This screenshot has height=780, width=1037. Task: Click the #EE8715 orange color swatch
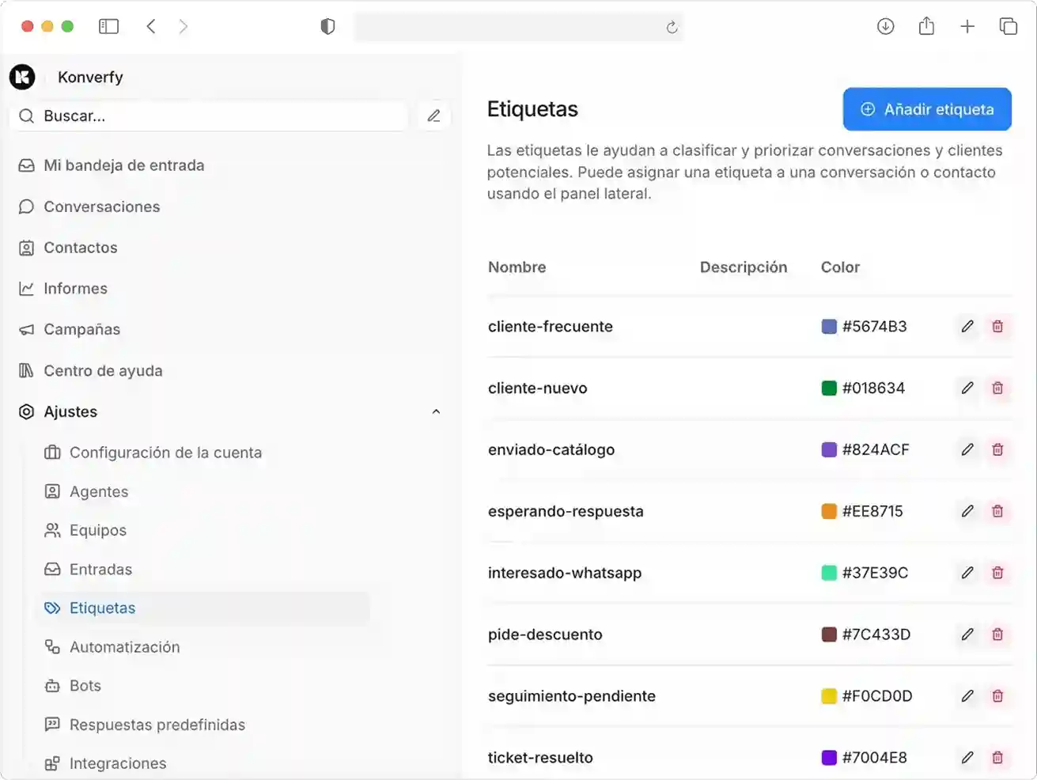(x=829, y=511)
